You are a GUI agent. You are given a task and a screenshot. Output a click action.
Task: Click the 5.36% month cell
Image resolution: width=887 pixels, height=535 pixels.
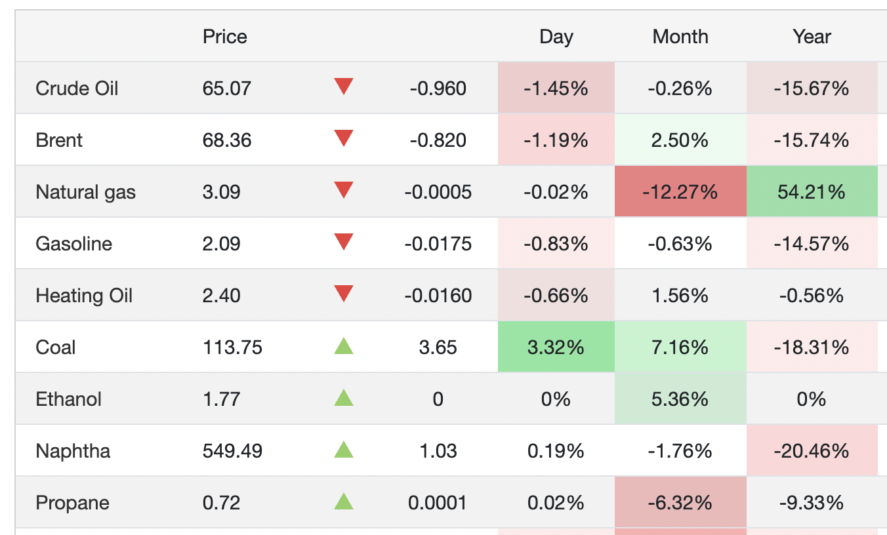[x=680, y=399]
